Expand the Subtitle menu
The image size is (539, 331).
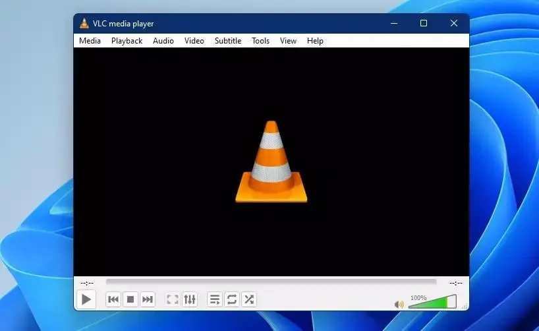pos(228,41)
